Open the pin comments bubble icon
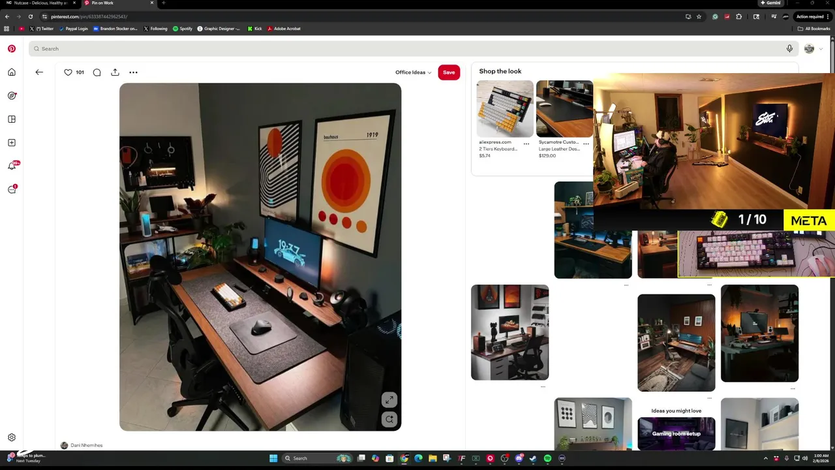 (97, 72)
